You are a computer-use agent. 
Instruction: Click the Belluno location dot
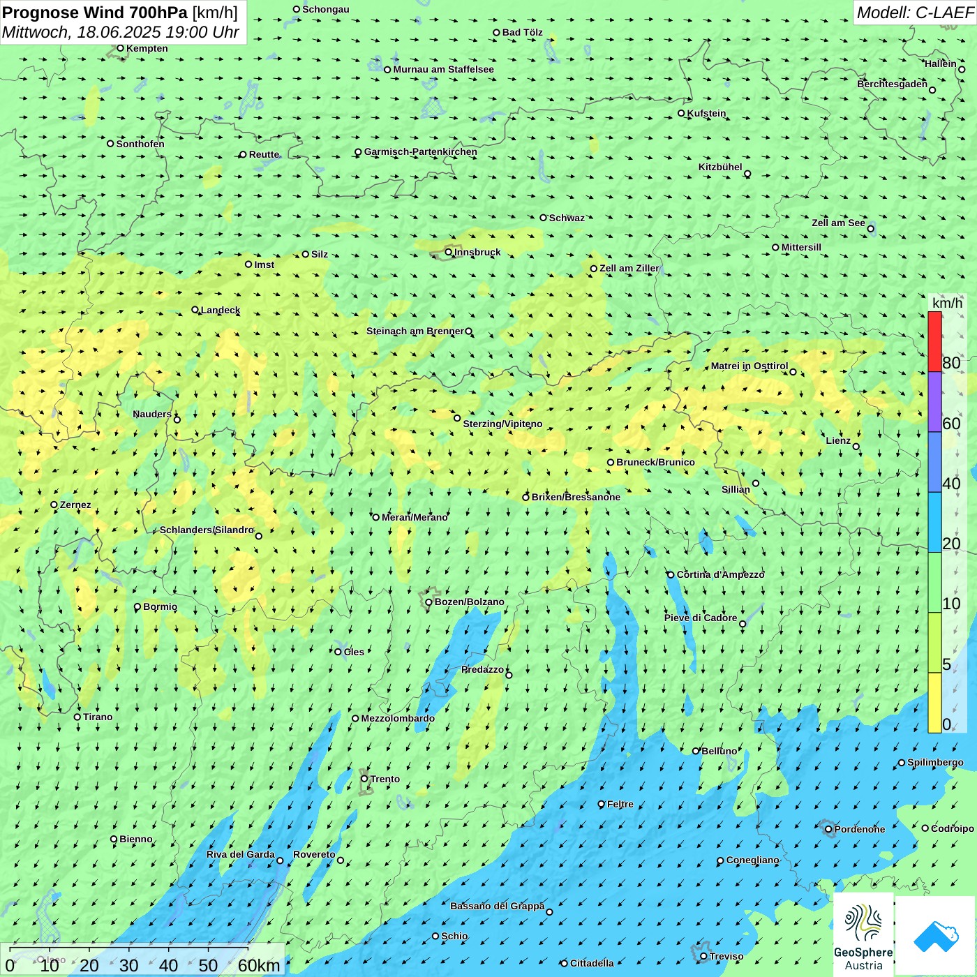point(696,751)
